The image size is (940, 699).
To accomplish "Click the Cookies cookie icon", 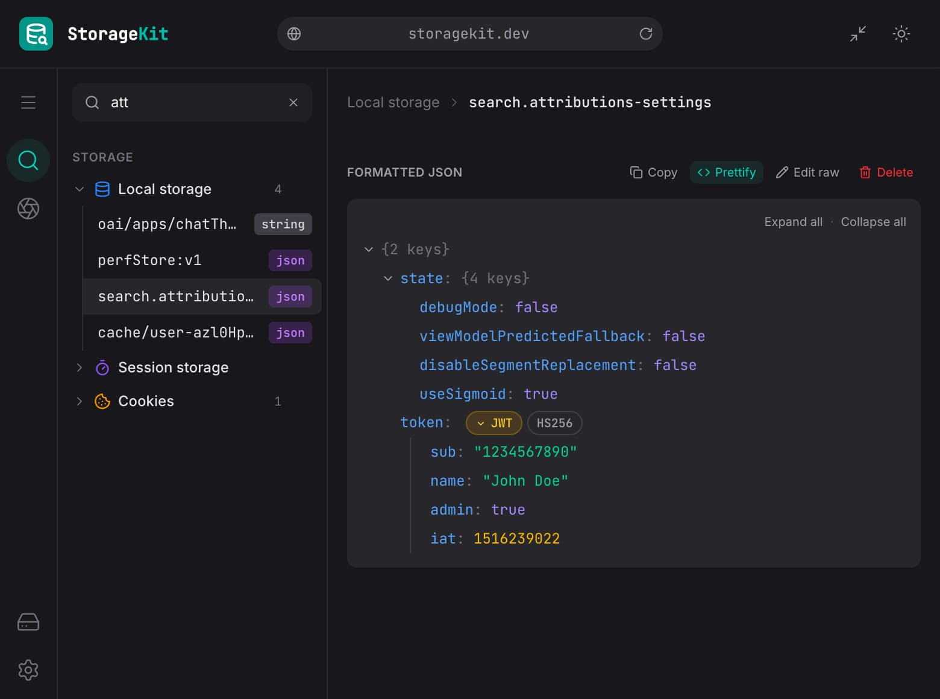I will [102, 401].
